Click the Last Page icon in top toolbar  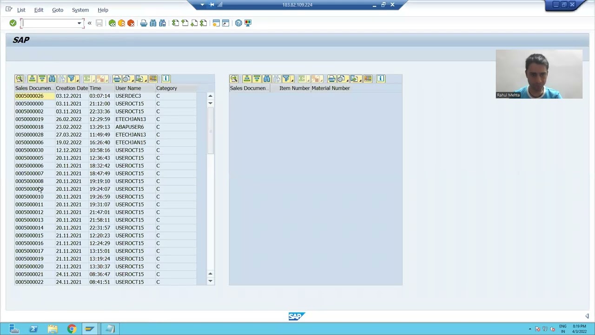pos(203,23)
